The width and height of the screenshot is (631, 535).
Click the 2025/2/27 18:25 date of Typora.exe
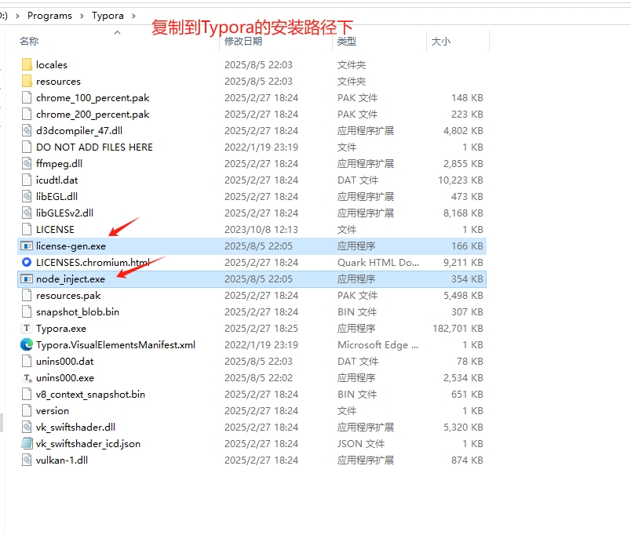261,329
